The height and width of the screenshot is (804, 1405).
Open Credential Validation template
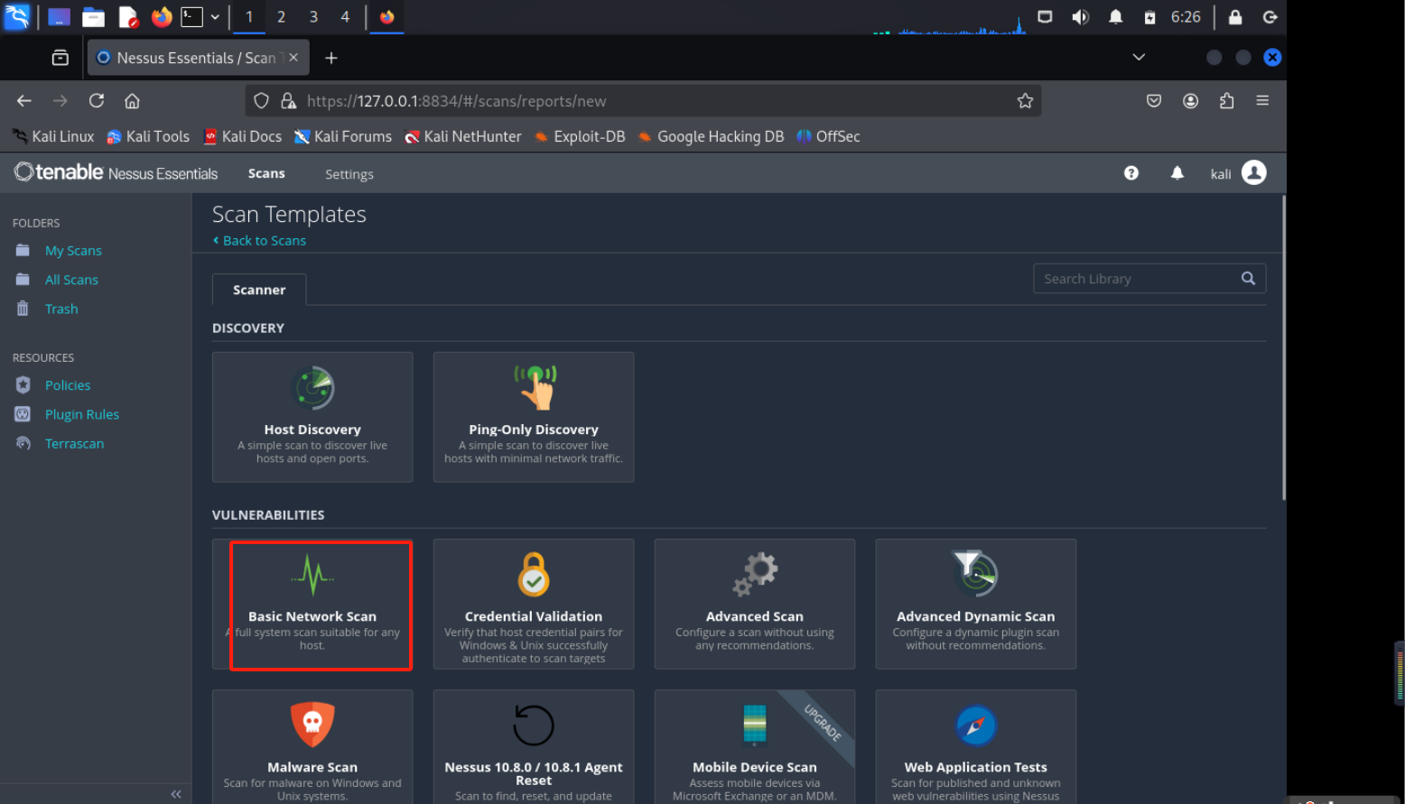point(534,604)
